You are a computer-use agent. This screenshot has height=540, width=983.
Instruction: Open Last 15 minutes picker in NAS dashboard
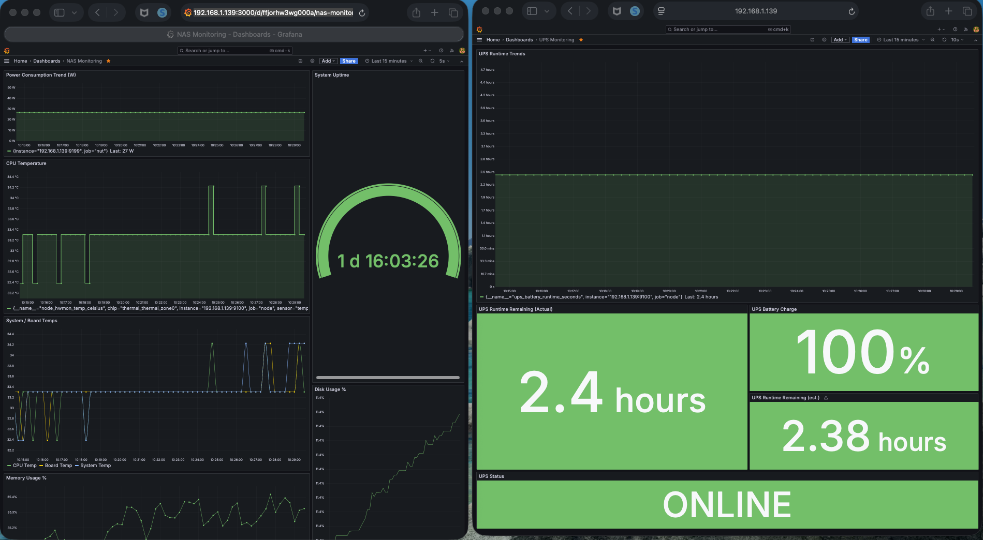click(x=389, y=61)
